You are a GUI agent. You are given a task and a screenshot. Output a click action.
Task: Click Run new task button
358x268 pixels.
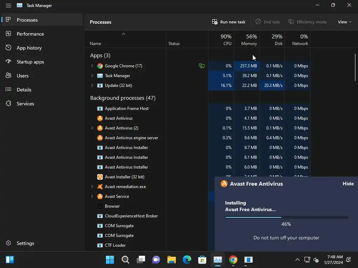(x=229, y=22)
